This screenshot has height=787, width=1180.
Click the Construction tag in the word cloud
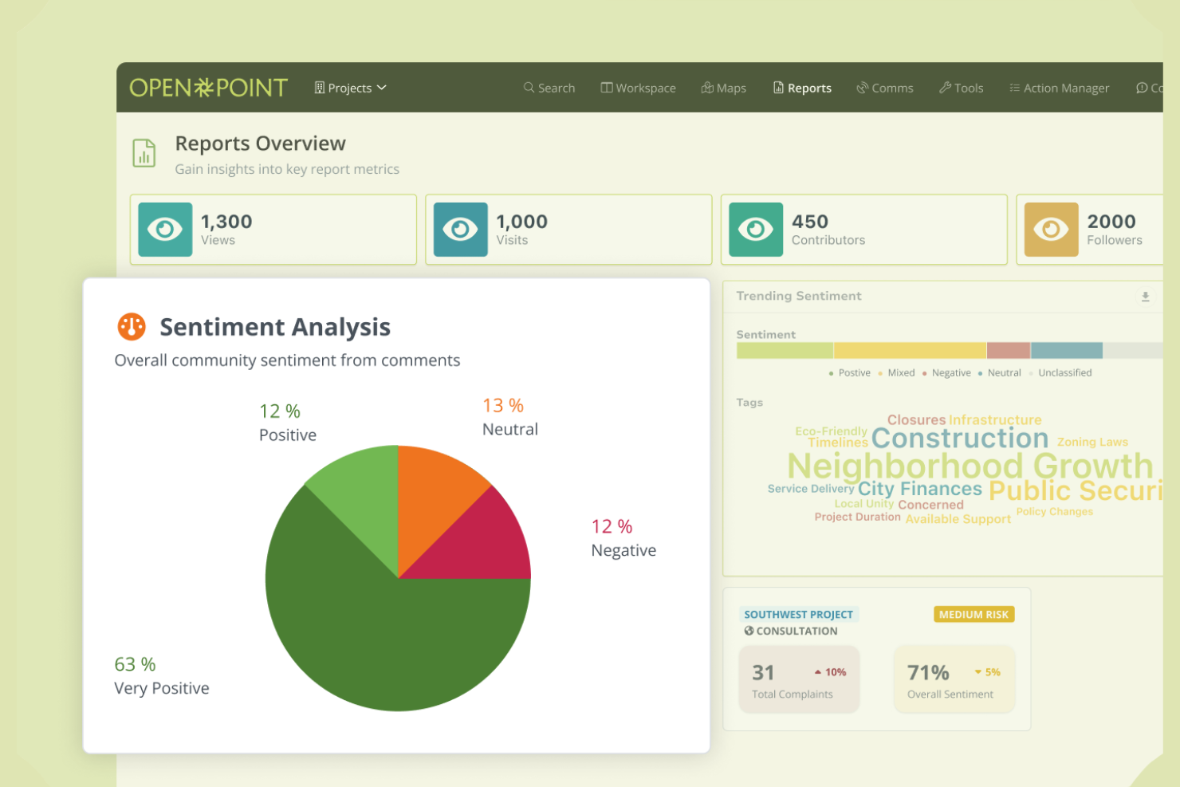pyautogui.click(x=960, y=438)
